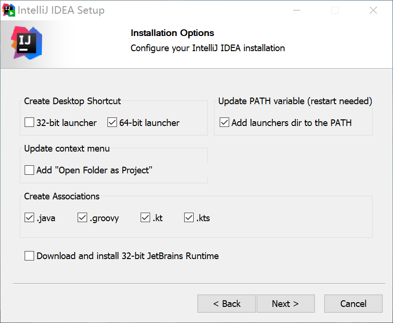Click the large IJ logo in header

pyautogui.click(x=27, y=43)
